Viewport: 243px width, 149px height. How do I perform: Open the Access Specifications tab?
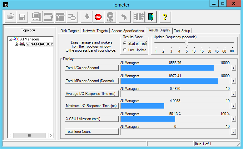(127, 31)
